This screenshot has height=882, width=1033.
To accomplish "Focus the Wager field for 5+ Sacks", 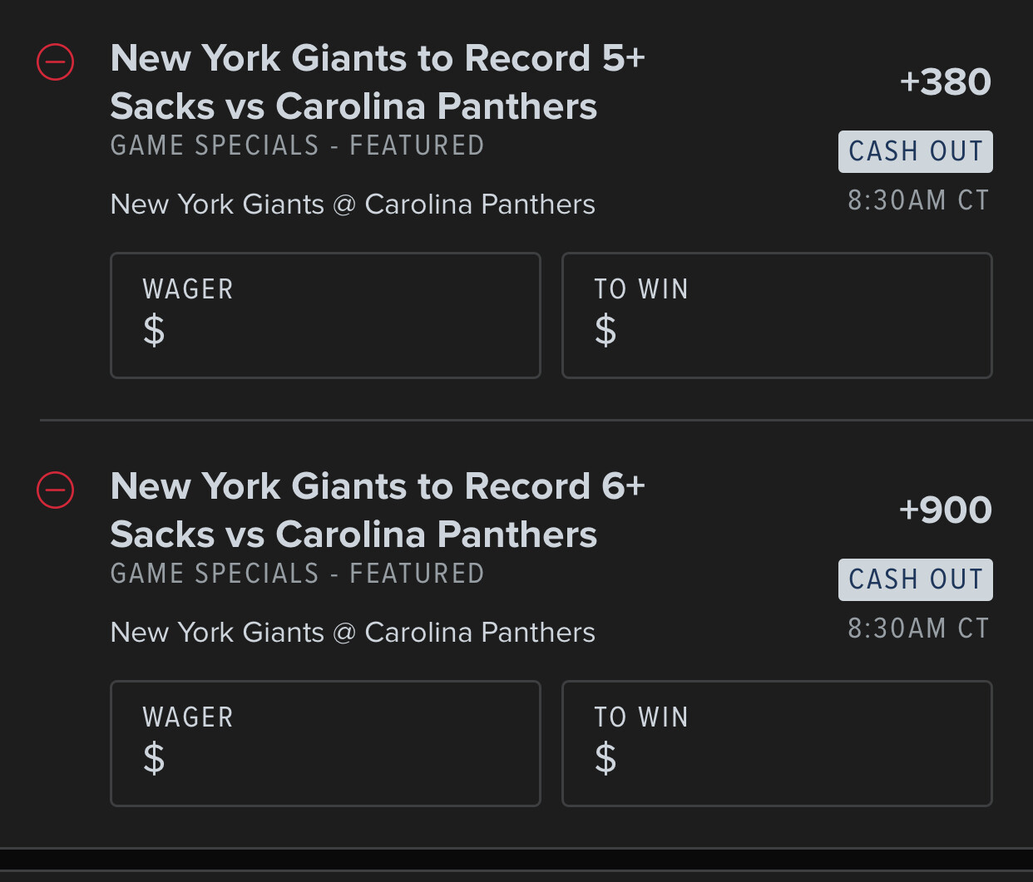I will 325,316.
